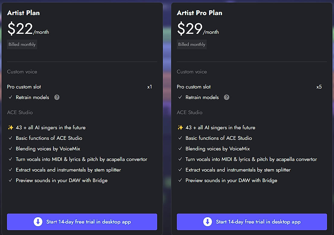Screen dimensions: 334x235
Task: Open the Retrain models tooltip on Artist Pro Plan
Action: [227, 97]
